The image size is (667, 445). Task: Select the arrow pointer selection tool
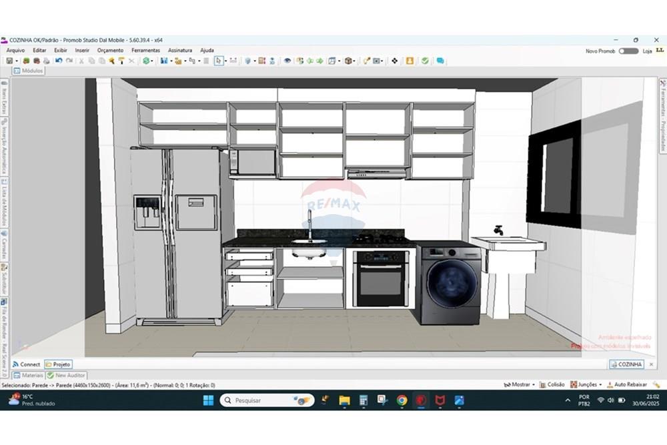218,61
